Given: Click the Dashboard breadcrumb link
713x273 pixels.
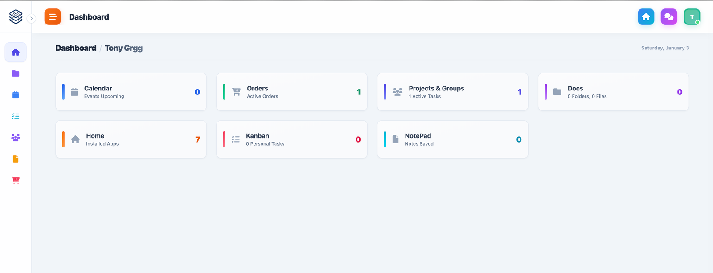Looking at the screenshot, I should pos(76,48).
